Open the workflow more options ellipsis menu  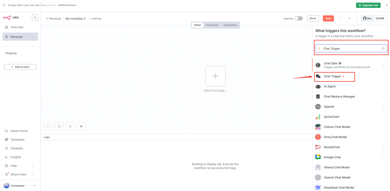[349, 19]
